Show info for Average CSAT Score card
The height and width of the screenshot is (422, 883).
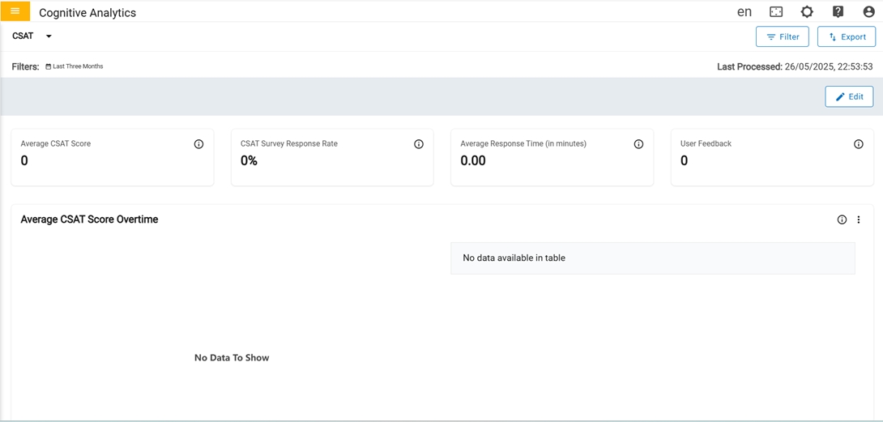[x=198, y=144]
